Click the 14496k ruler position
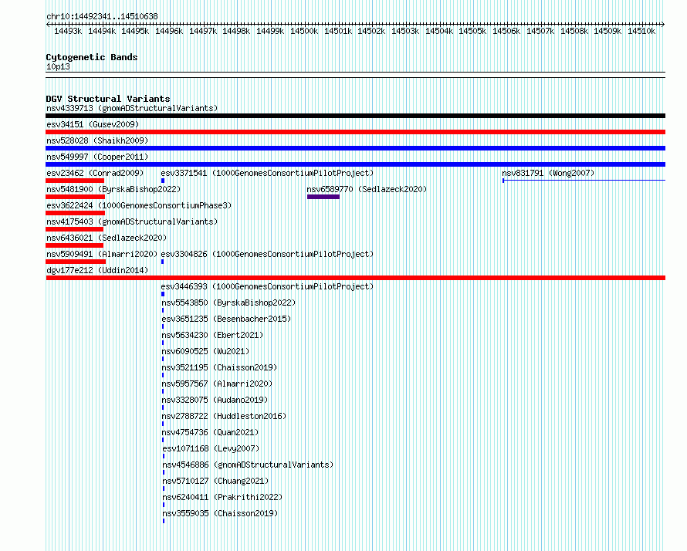This screenshot has width=687, height=551. pos(169,31)
